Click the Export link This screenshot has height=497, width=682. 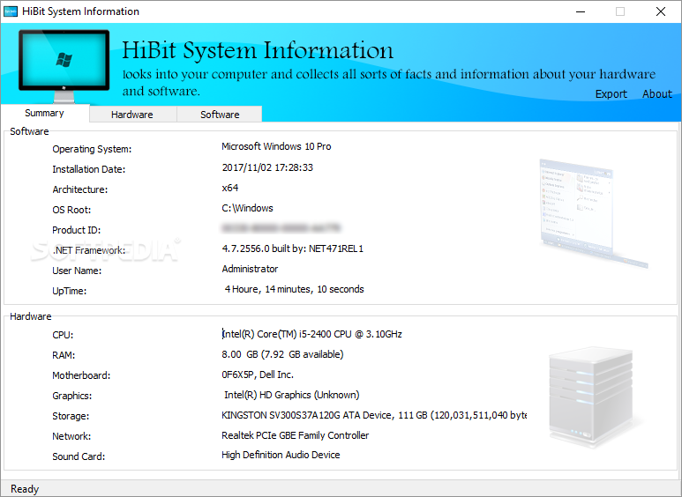pyautogui.click(x=611, y=93)
